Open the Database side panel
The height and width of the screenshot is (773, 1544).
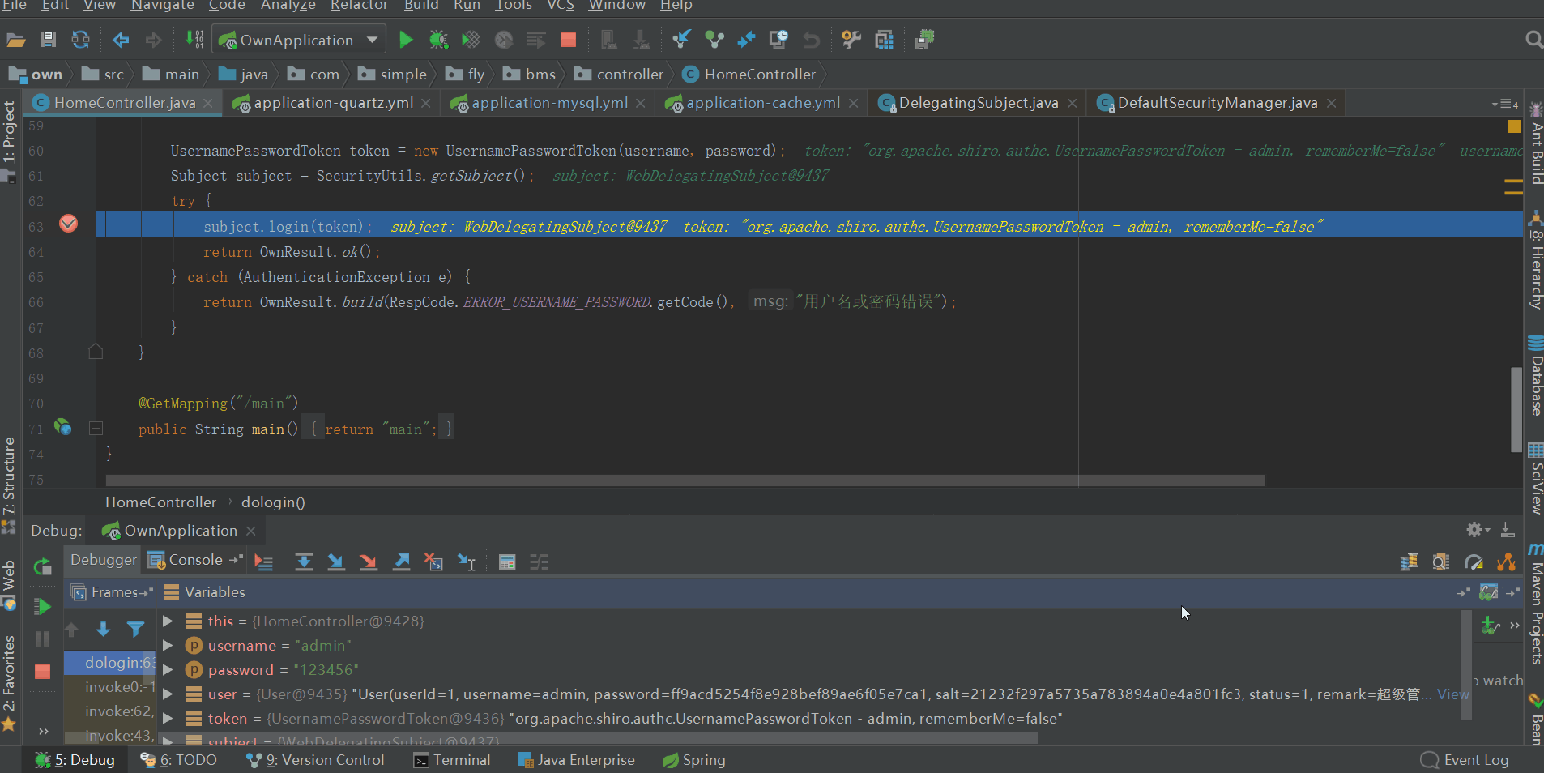(x=1536, y=375)
